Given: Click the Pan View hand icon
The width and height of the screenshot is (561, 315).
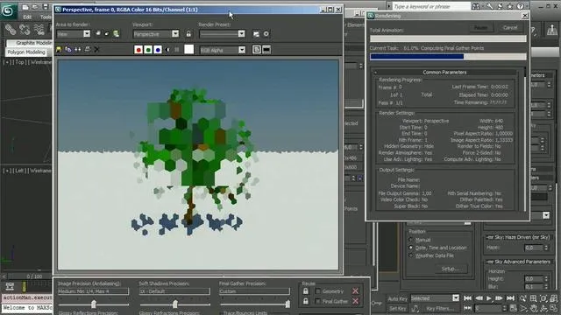Looking at the screenshot, I should pos(534,308).
